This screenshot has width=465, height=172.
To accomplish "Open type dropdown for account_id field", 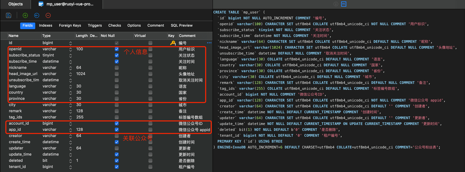I will tap(70, 124).
